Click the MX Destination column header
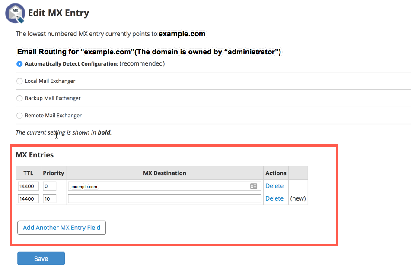Viewport: 411px width, 270px height. click(165, 173)
